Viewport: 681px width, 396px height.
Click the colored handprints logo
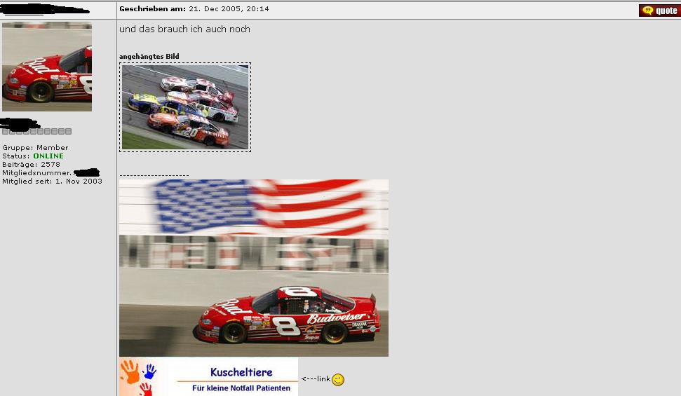138,376
